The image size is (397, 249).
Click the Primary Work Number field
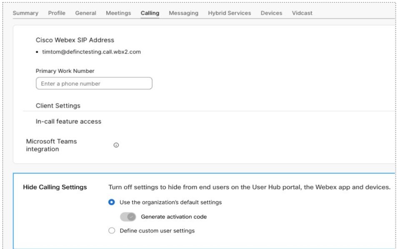click(x=94, y=84)
